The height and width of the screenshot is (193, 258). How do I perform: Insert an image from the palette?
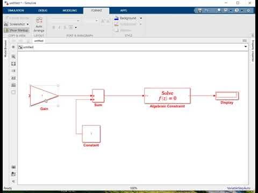click(13, 85)
